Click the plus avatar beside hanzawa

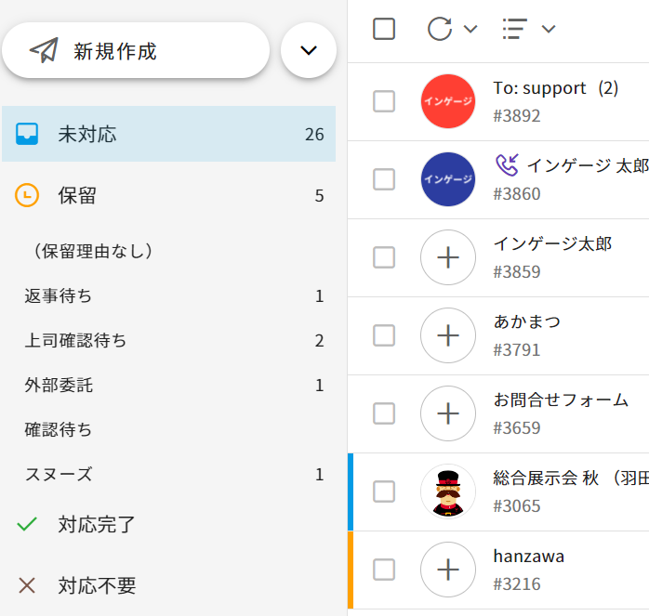tap(448, 570)
